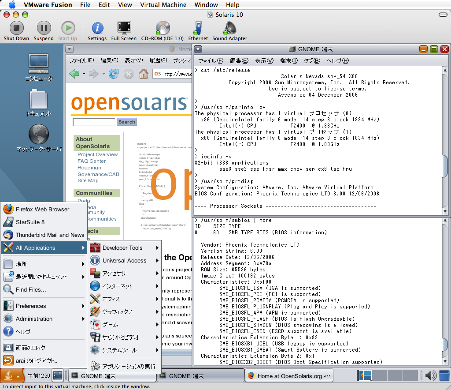Open Thunderbird Mail and News

pos(44,235)
